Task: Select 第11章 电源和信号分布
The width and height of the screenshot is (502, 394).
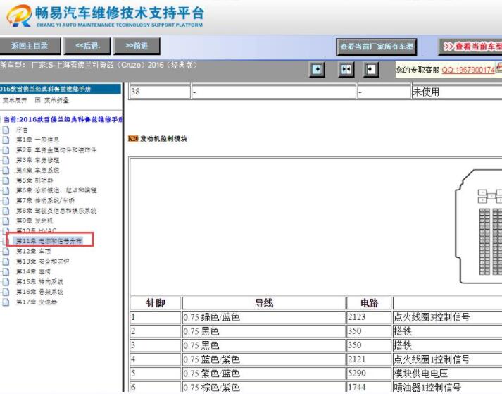Action: [49, 241]
